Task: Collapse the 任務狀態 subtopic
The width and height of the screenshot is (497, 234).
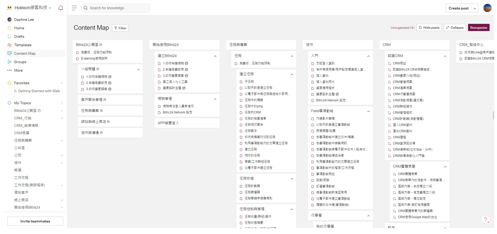Action: pos(292,179)
